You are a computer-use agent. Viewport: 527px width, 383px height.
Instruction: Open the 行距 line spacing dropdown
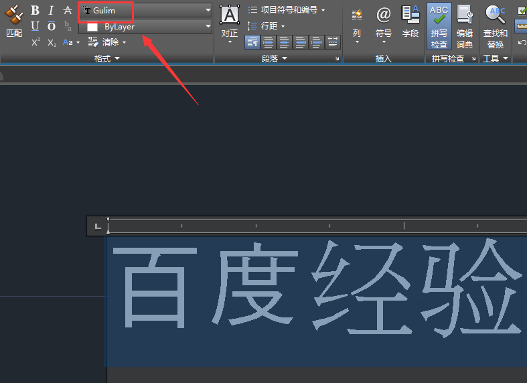tap(267, 26)
